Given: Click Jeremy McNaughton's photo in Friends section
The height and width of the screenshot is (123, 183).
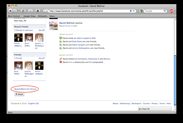Looking at the screenshot, I should tap(29, 66).
